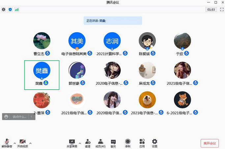Start recording with the 录制 icon

(127, 143)
